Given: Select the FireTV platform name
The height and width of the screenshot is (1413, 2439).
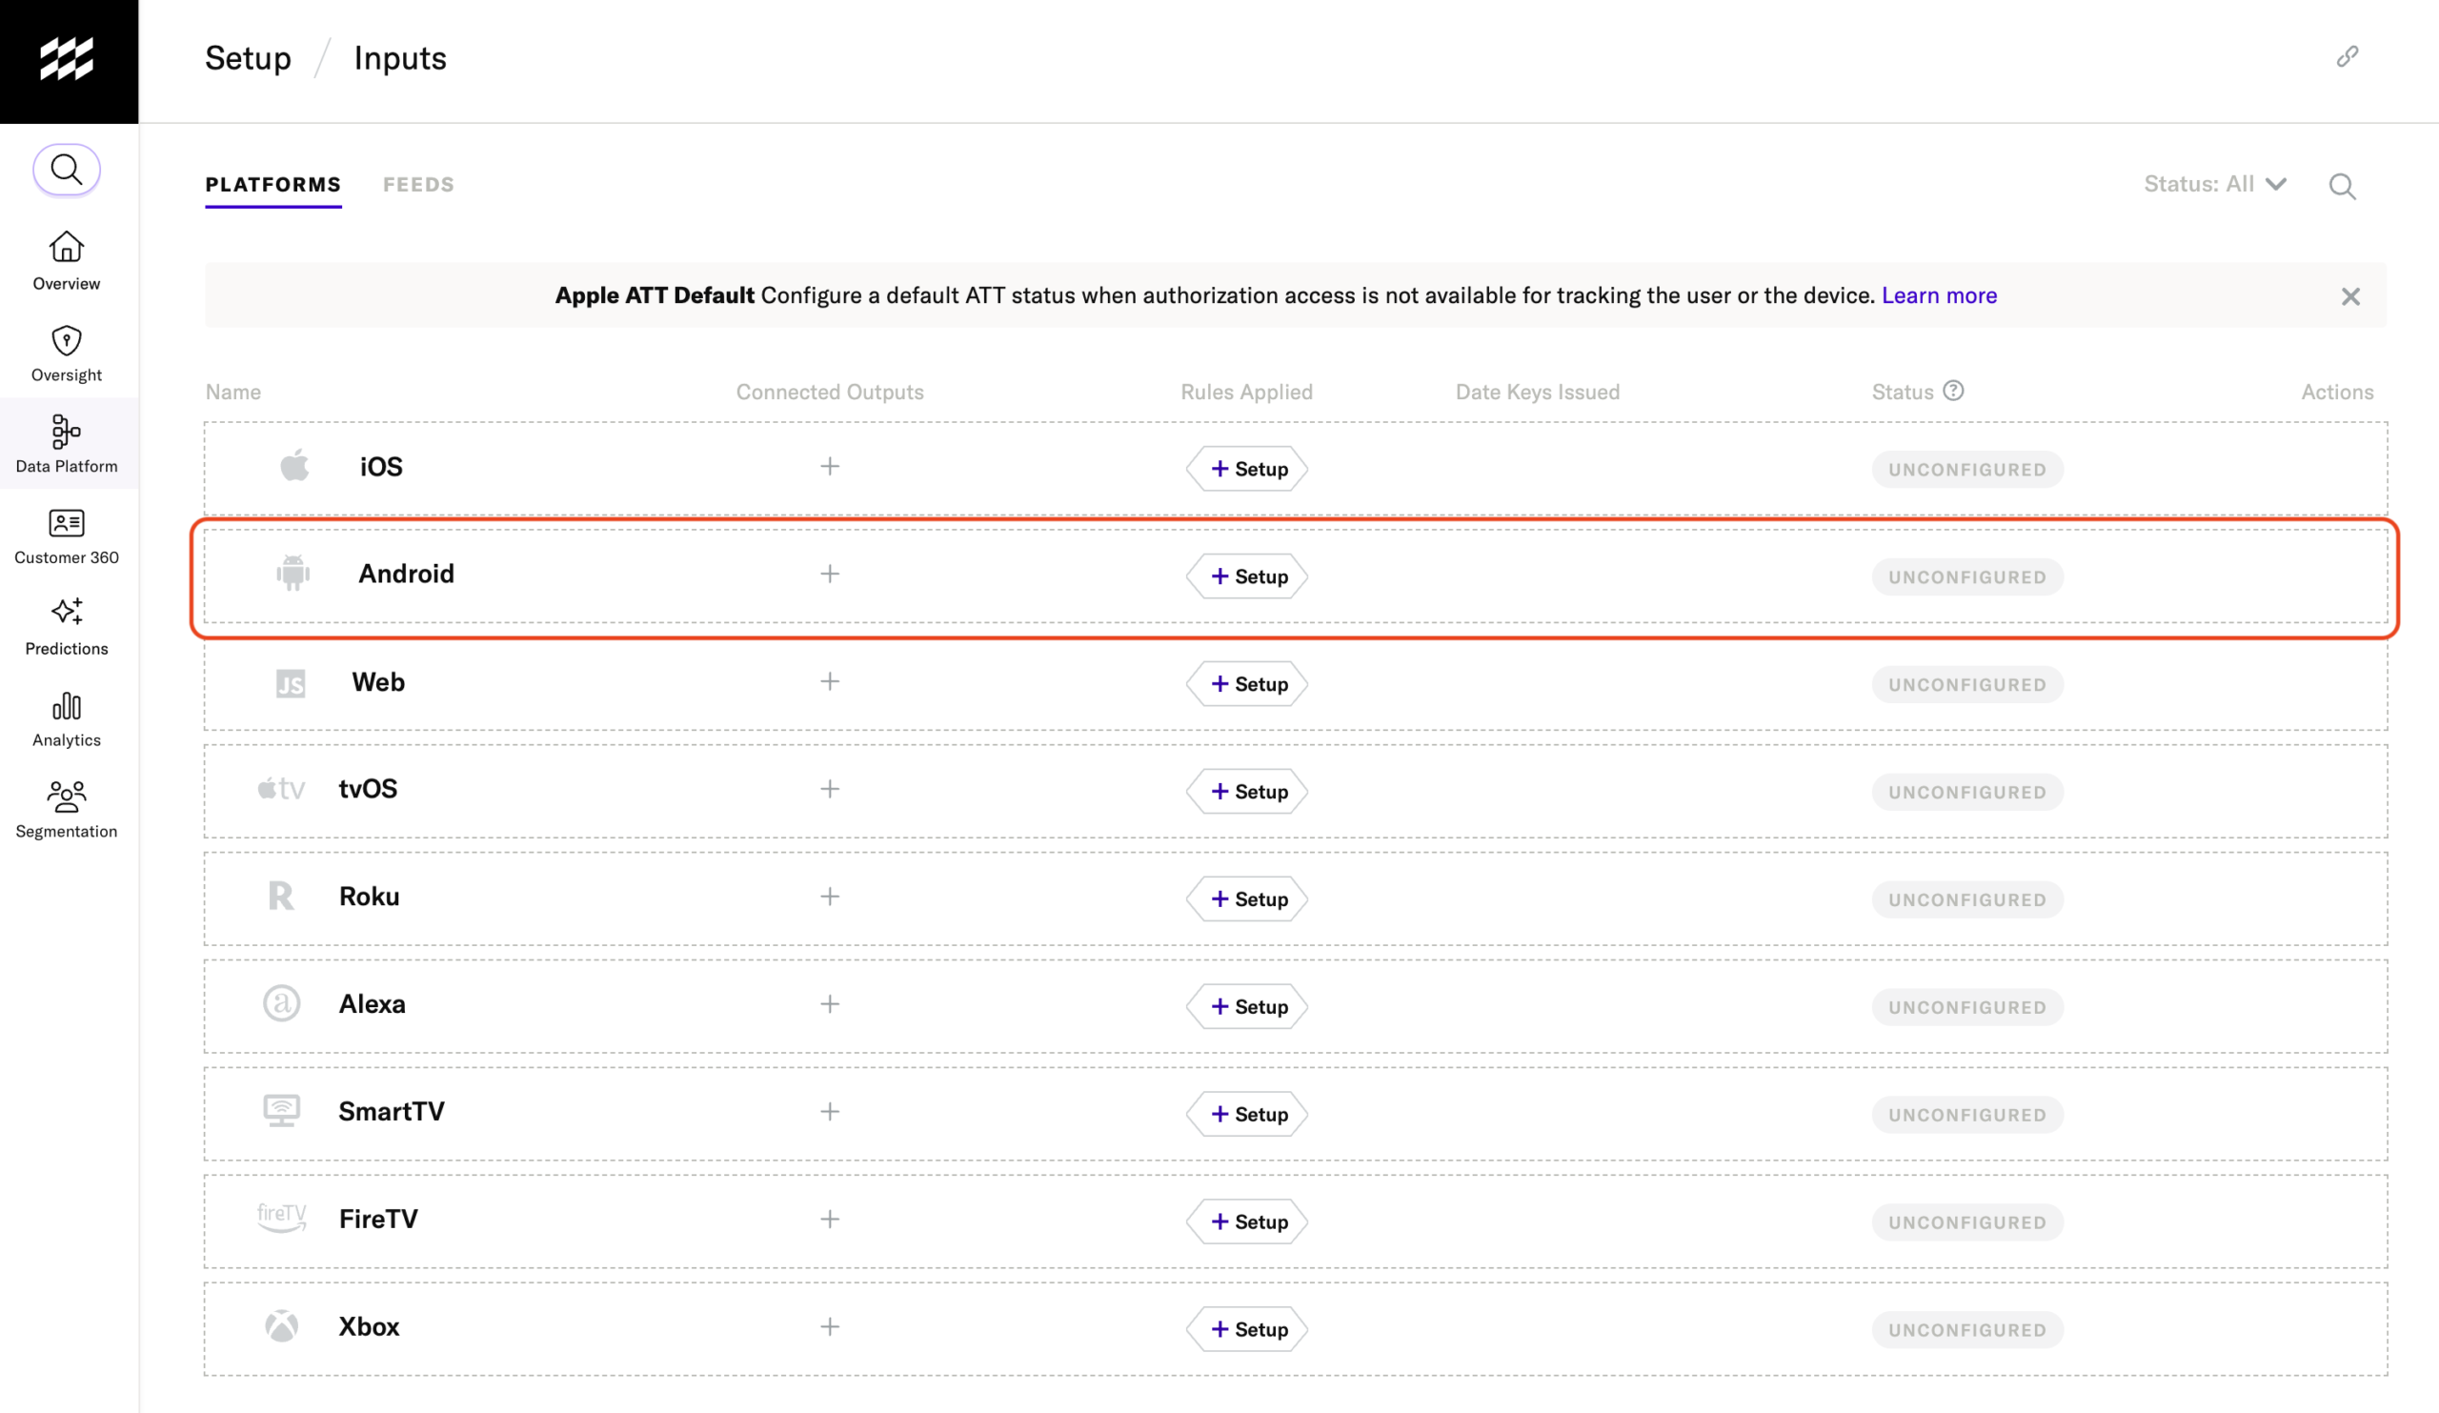Looking at the screenshot, I should point(378,1219).
